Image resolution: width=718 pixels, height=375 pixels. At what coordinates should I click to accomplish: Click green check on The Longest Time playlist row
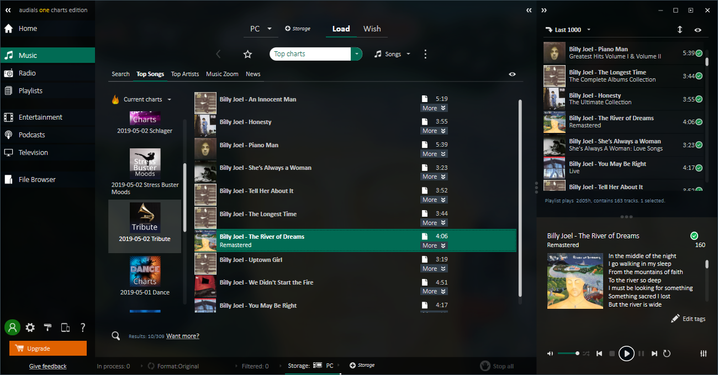(699, 76)
